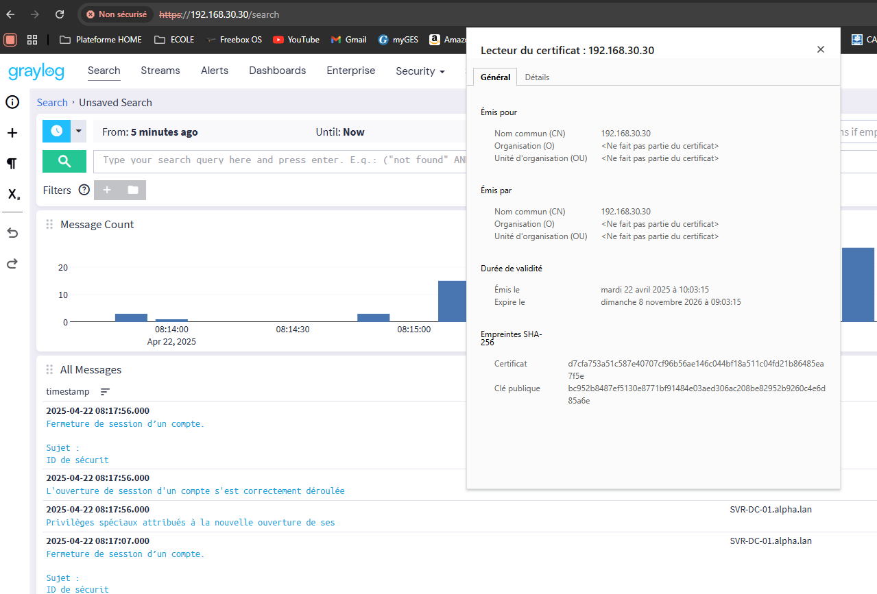Viewport: 877px width, 594px height.
Task: Click the Search breadcrumb link
Action: (x=52, y=103)
